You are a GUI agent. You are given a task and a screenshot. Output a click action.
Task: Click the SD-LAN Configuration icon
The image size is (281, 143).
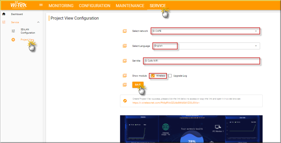tap(13, 31)
